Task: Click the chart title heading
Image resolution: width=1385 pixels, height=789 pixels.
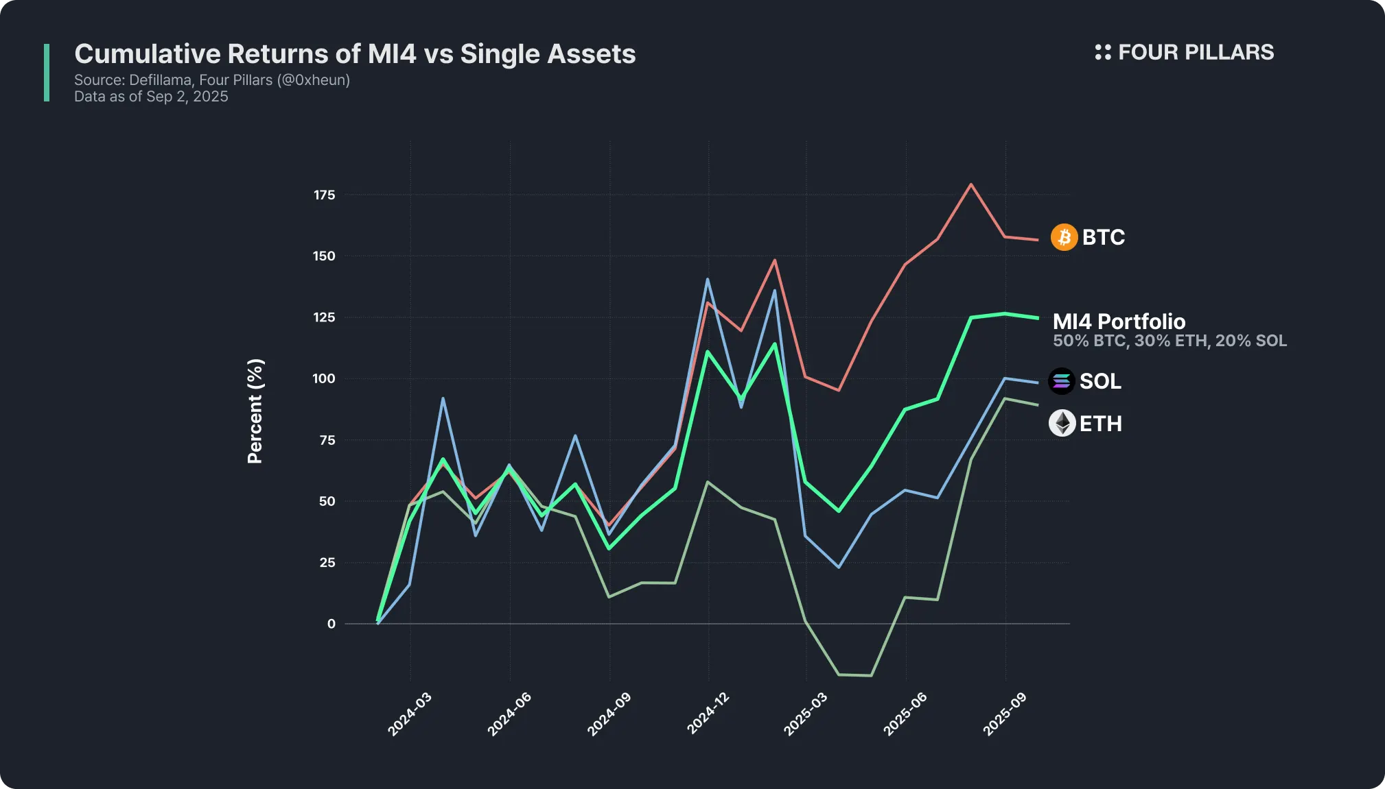Action: 355,54
